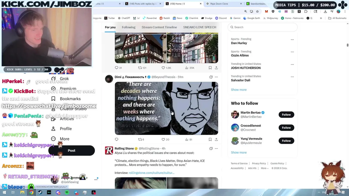Screen dimensions: 349x196
Task: Open Bookmarks in the X sidebar
Action: (66, 99)
